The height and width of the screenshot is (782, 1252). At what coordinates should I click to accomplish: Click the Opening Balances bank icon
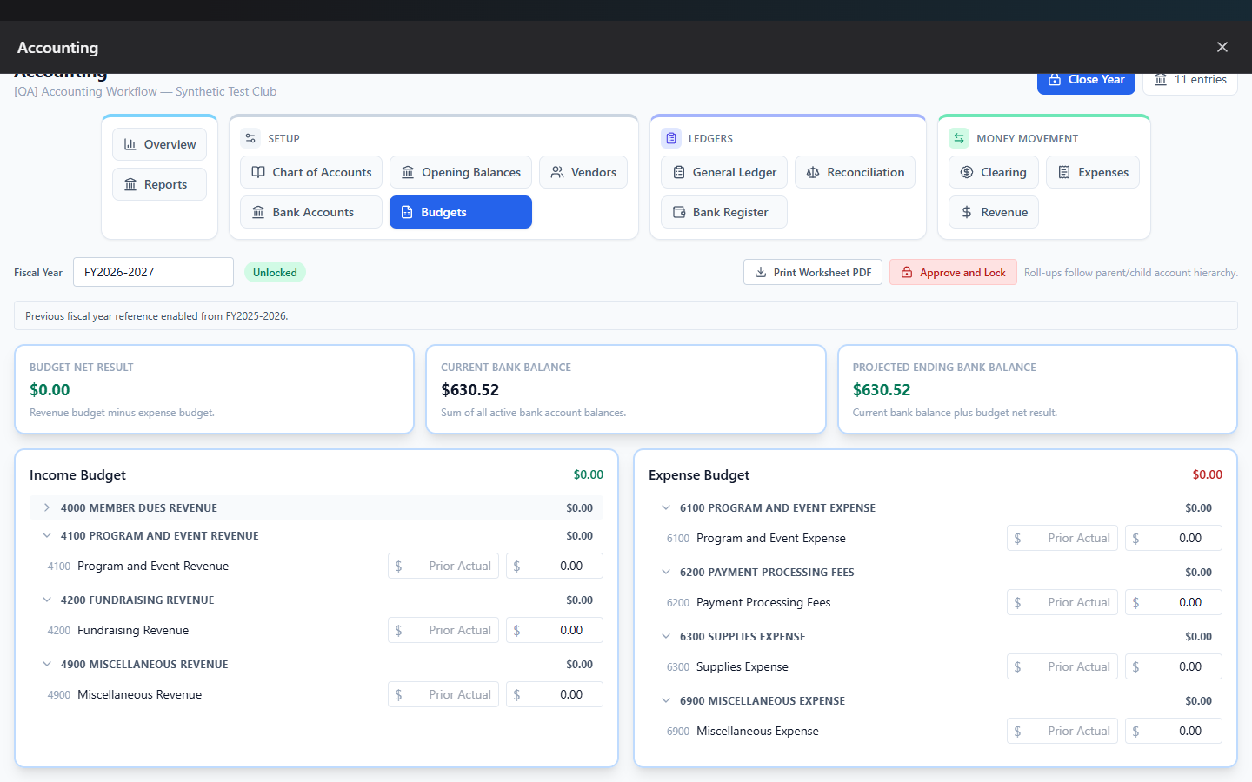point(408,172)
